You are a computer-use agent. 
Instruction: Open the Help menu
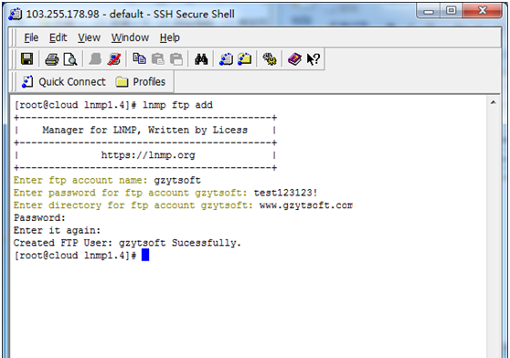coord(170,37)
